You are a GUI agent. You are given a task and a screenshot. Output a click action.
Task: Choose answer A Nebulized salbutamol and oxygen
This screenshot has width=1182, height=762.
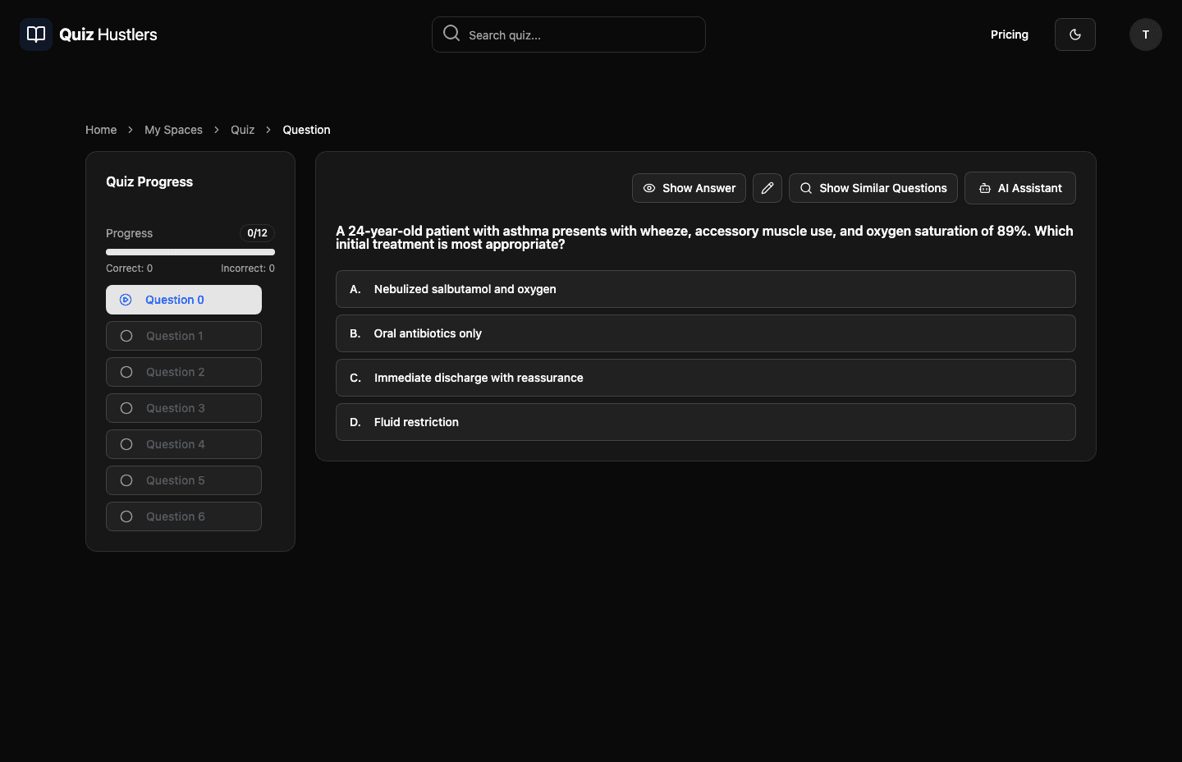(x=706, y=289)
